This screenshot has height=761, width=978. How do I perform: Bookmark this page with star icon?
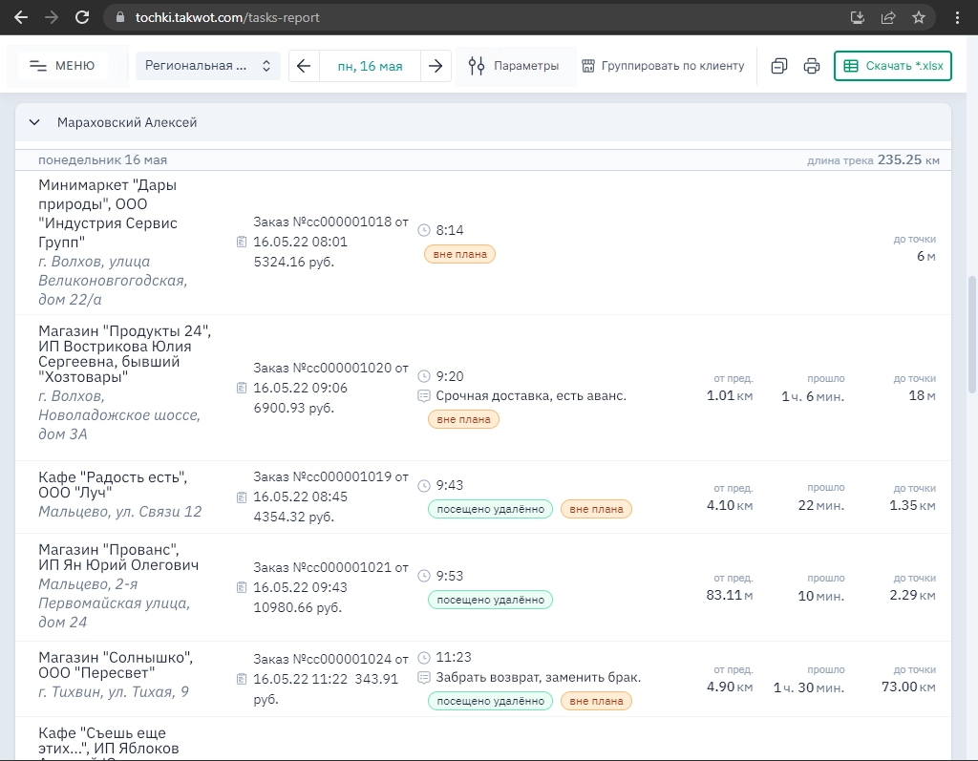coord(918,17)
